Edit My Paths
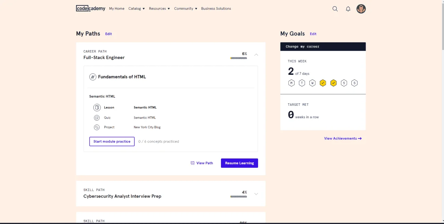 pos(109,34)
